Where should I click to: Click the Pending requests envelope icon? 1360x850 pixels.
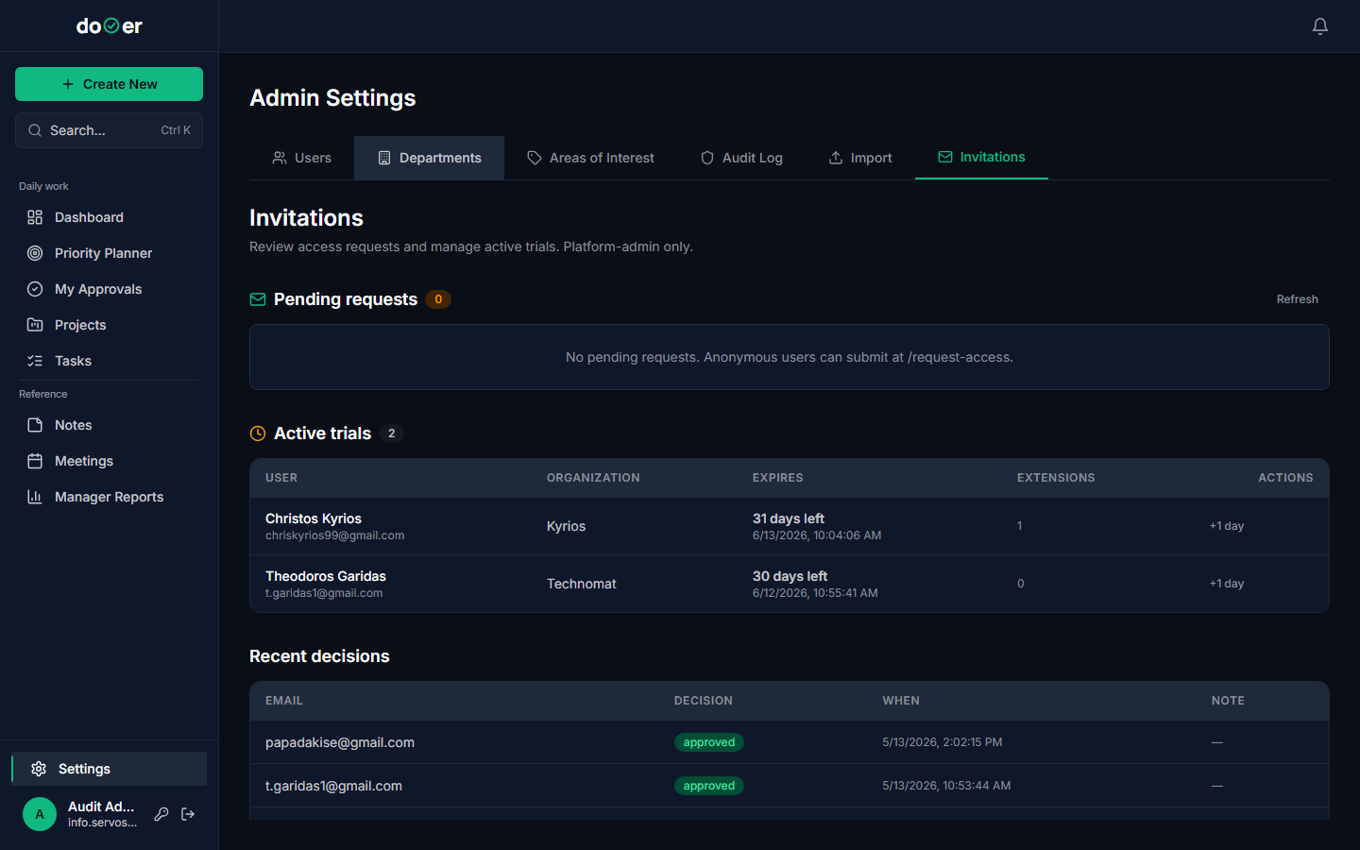[258, 299]
